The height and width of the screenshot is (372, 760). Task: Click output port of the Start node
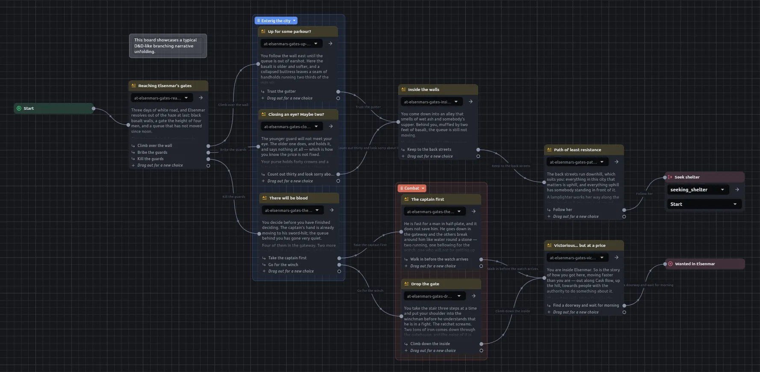tap(94, 108)
